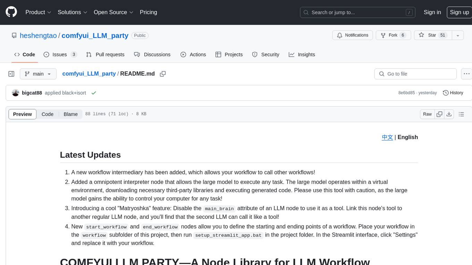Click the Public visibility label

(x=140, y=35)
